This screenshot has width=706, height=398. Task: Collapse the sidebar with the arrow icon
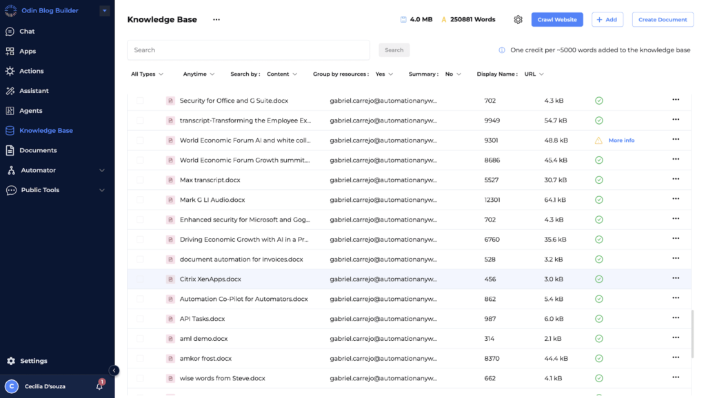114,370
